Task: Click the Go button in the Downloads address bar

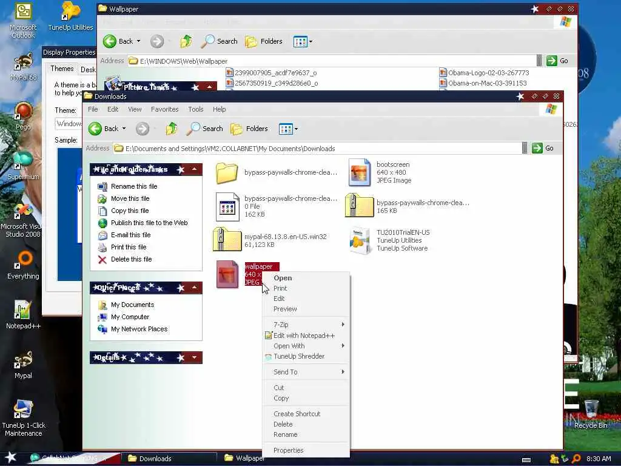Action: point(543,148)
